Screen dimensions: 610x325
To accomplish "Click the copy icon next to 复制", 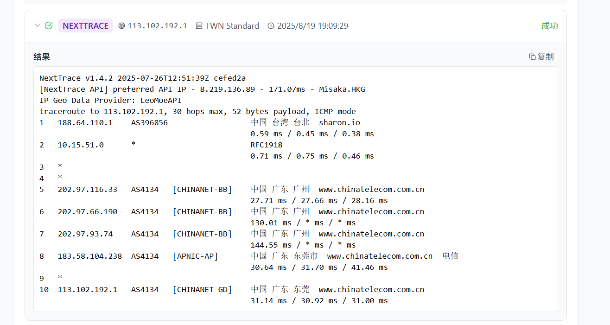I will tap(532, 57).
